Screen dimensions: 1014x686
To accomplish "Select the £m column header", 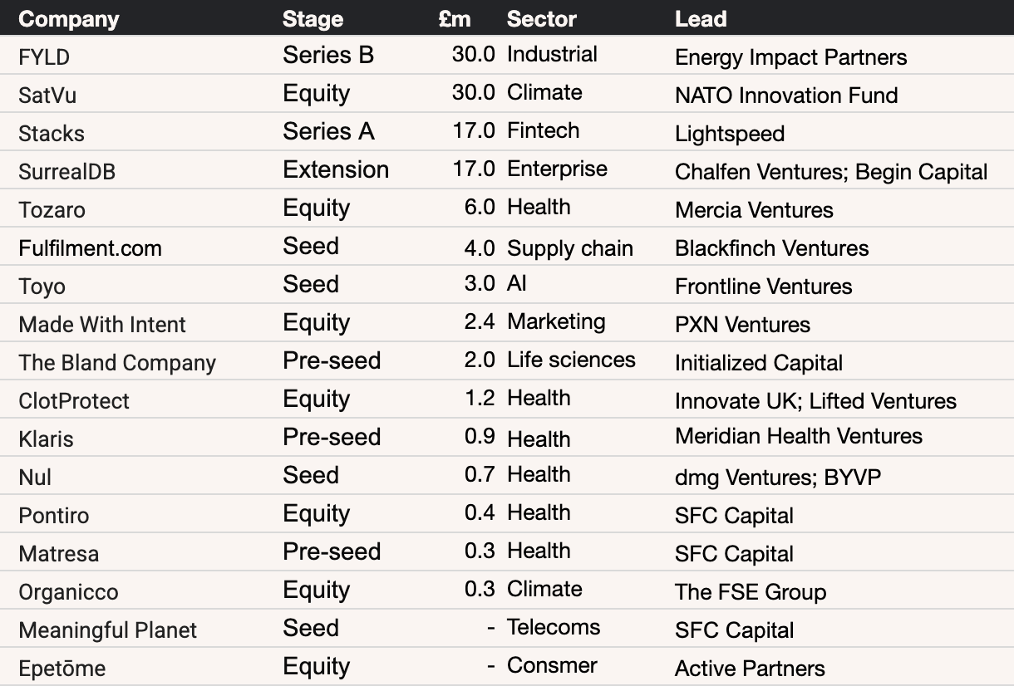I will click(455, 19).
